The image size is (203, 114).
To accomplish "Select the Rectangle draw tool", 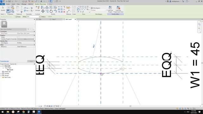I will click(81, 7).
